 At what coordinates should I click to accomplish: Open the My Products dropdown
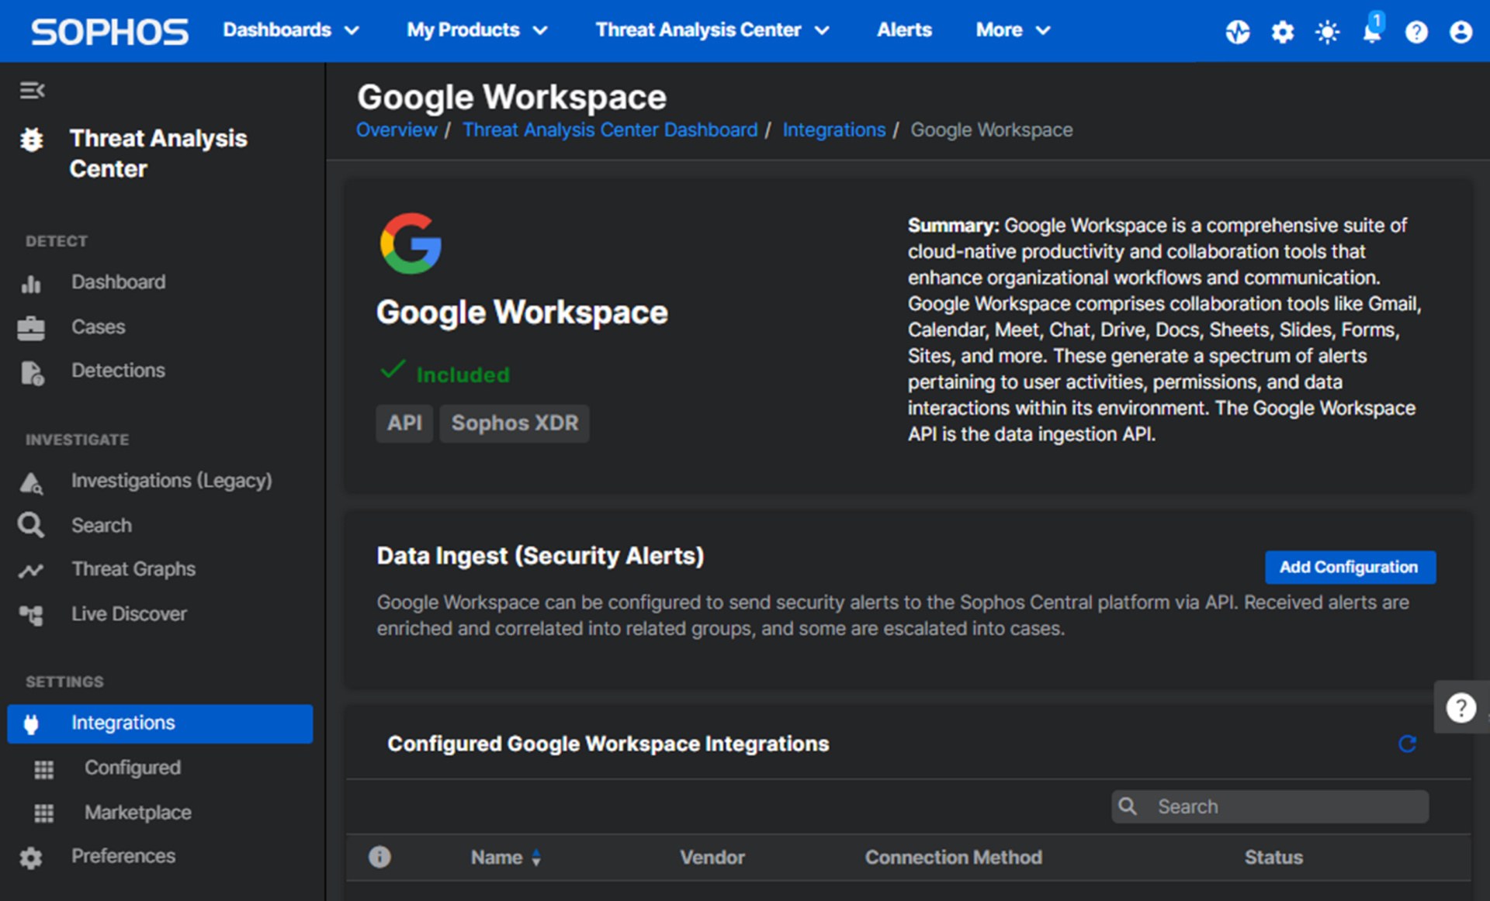click(x=476, y=30)
